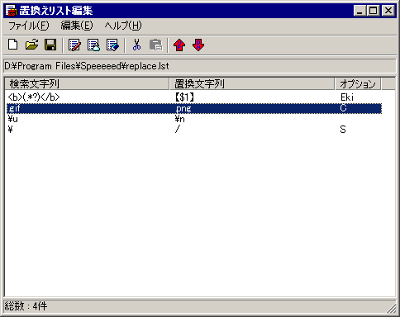400x317 pixels.
Task: Click the add entry list icon
Action: [x=93, y=45]
